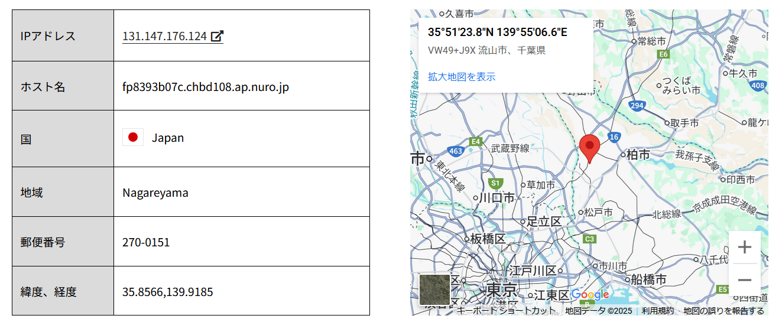This screenshot has height=322, width=779.
Task: Select host name fp8393b07c.chbd108.ap.nuro.jp
Action: pyautogui.click(x=206, y=87)
